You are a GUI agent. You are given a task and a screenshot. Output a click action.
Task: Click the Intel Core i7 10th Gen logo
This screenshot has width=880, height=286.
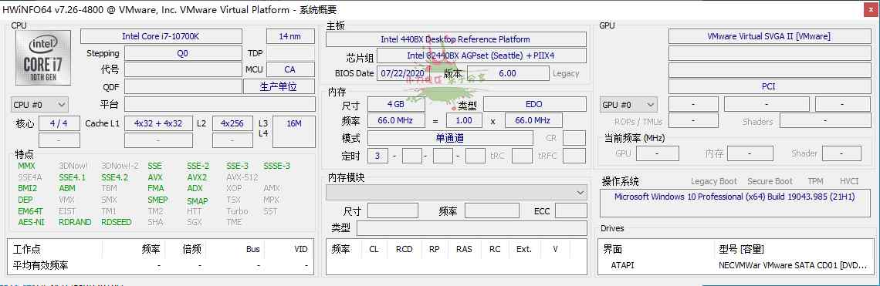point(43,58)
